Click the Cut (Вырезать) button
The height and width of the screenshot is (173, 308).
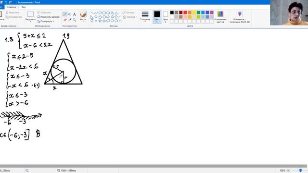coord(13,12)
